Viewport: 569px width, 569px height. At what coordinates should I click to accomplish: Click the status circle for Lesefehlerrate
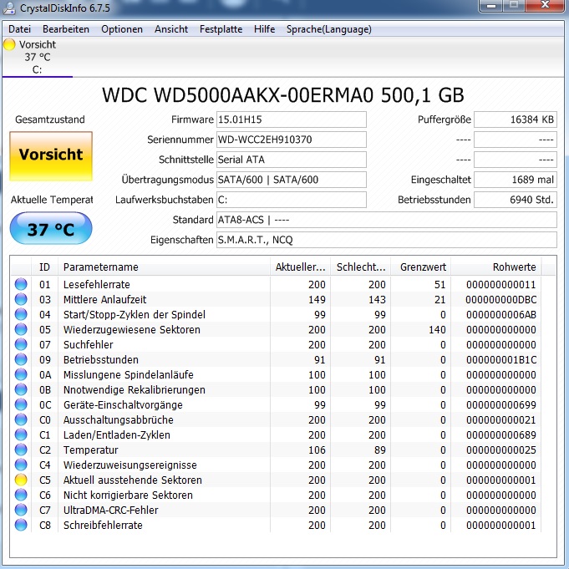(x=21, y=284)
